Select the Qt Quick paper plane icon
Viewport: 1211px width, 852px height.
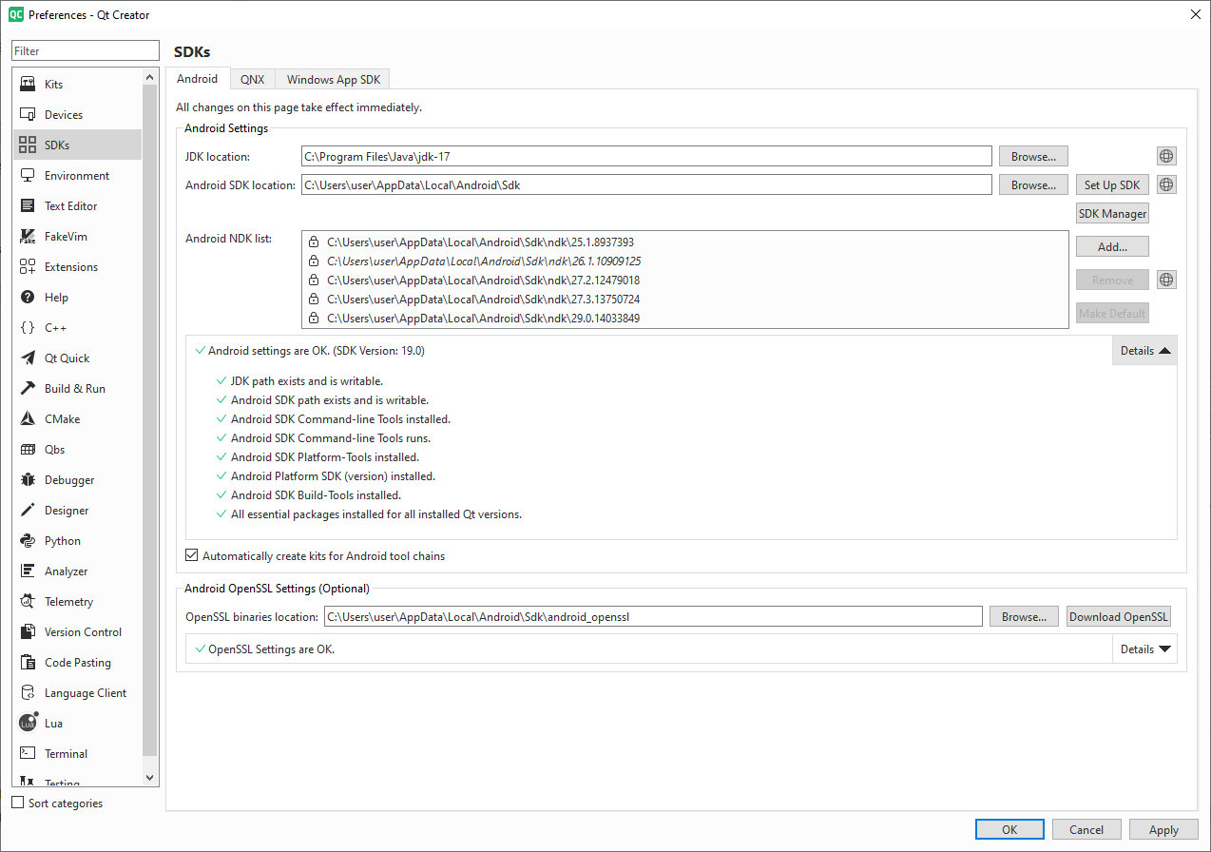tap(28, 358)
